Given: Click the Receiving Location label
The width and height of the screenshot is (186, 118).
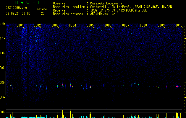Looking at the screenshot, I should (69, 7).
